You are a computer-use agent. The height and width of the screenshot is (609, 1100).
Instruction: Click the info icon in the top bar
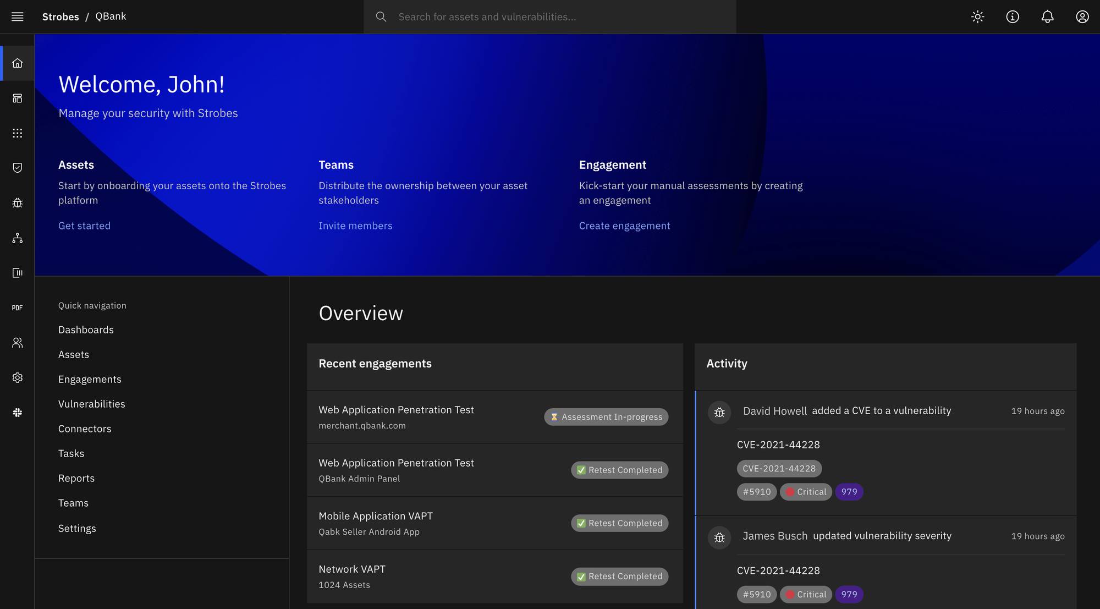[x=1013, y=17]
